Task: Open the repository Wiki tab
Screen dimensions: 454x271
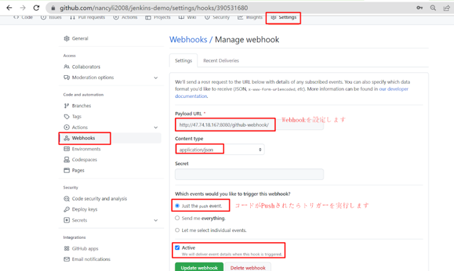Action: pyautogui.click(x=188, y=17)
